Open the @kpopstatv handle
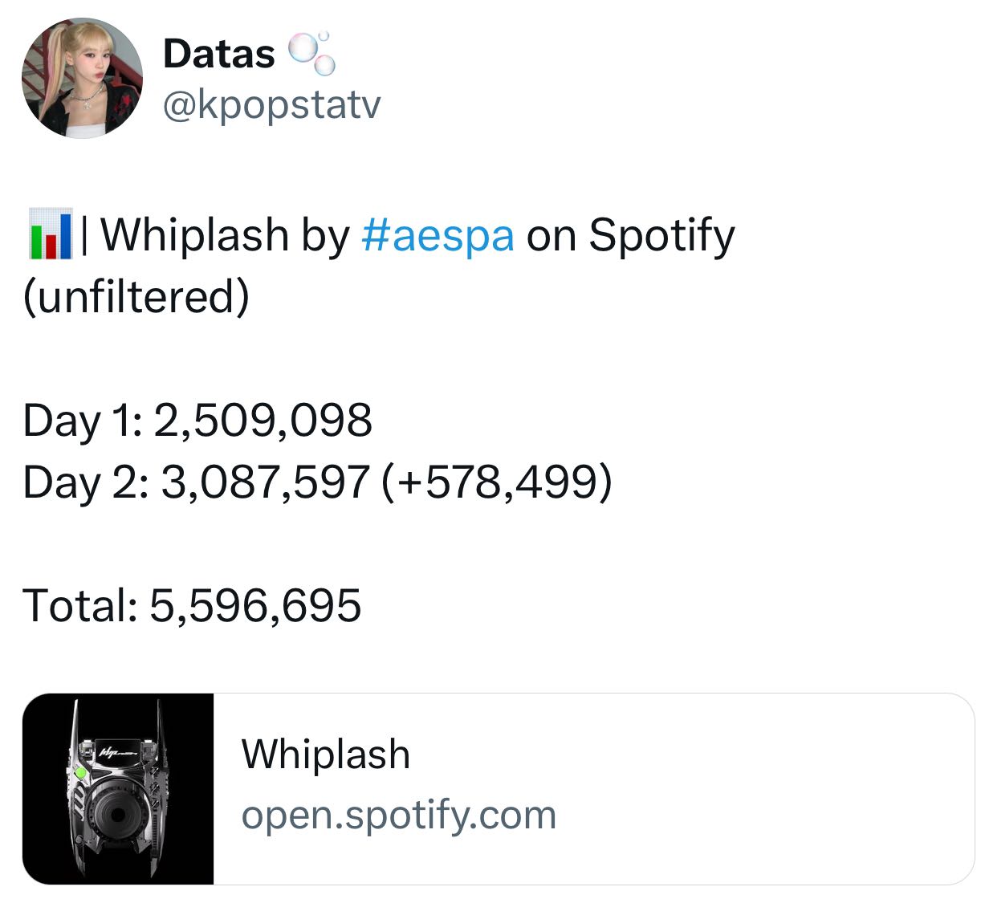The image size is (981, 899). (271, 104)
